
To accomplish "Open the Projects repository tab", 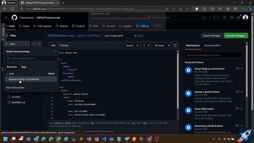I will 79,26.
